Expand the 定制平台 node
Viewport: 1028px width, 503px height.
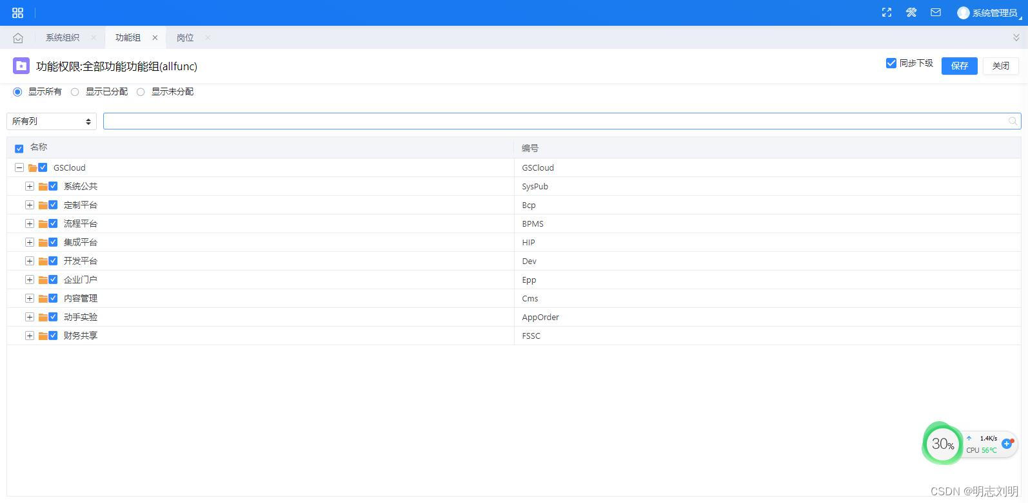click(x=30, y=205)
